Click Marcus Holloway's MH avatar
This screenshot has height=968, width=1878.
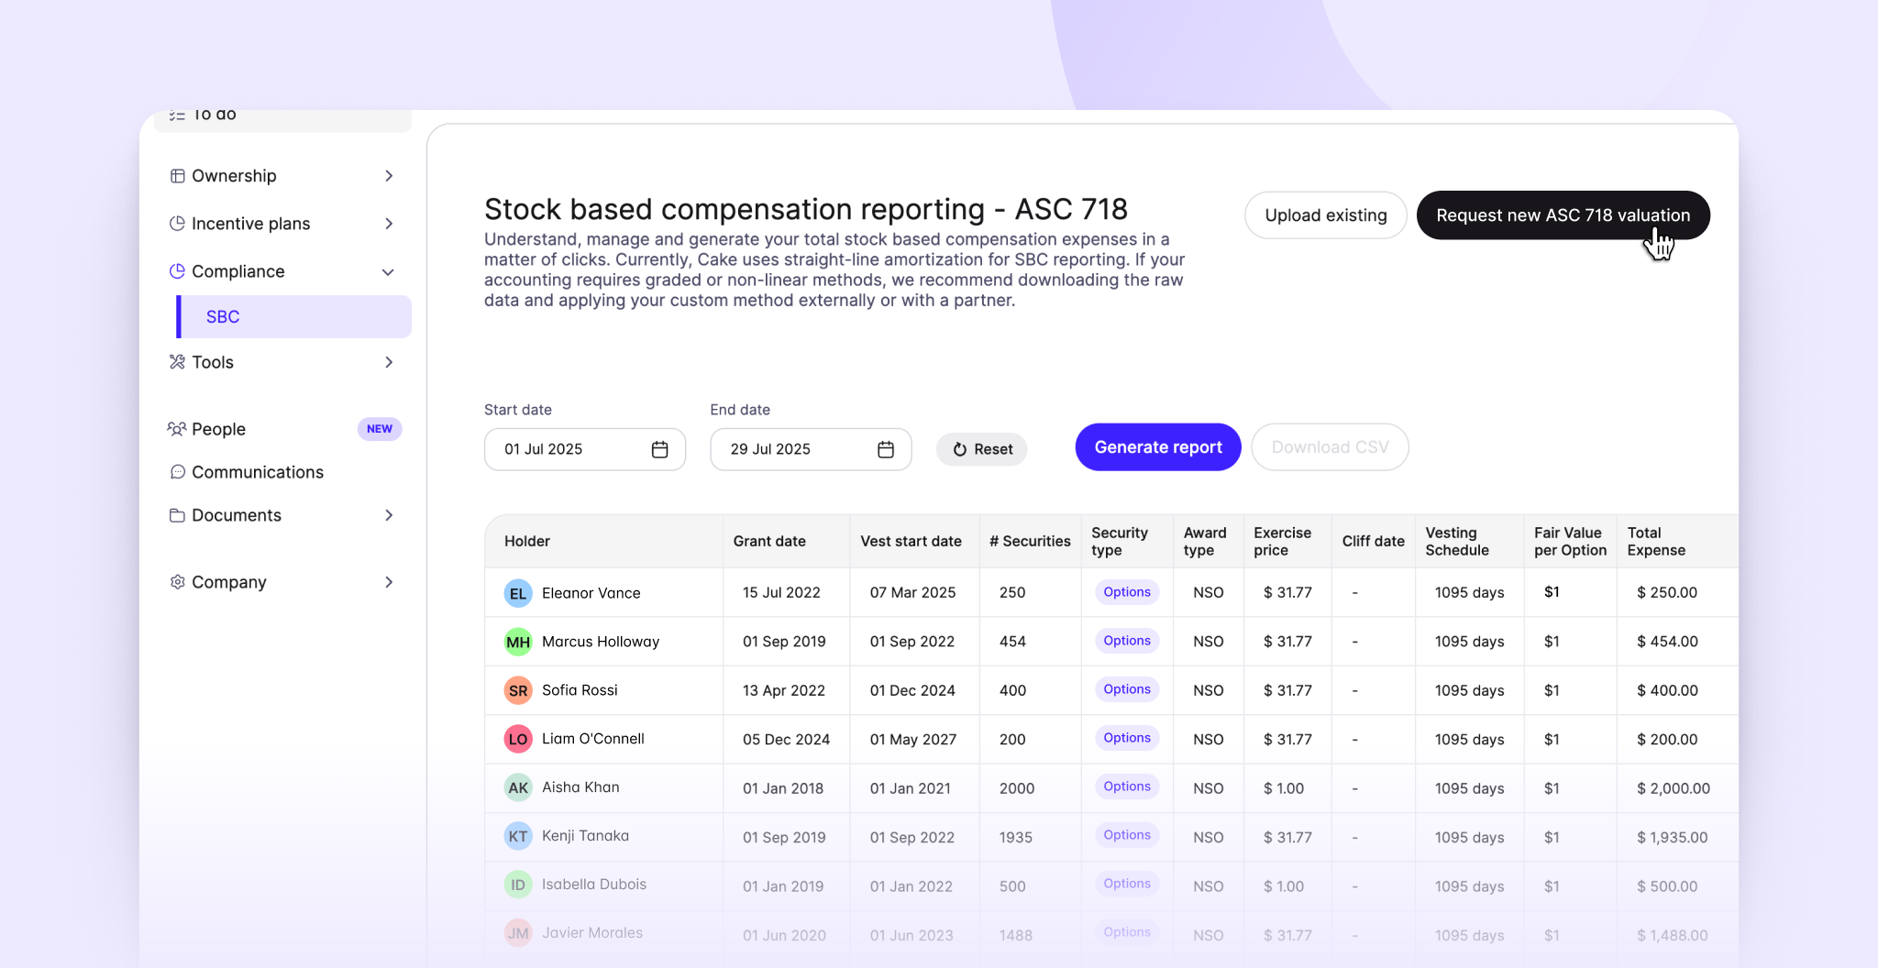point(518,642)
